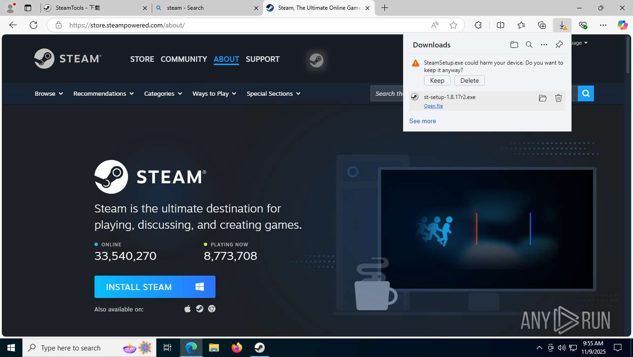The image size is (633, 357).
Task: Open File Explorer from taskbar
Action: pos(214,348)
